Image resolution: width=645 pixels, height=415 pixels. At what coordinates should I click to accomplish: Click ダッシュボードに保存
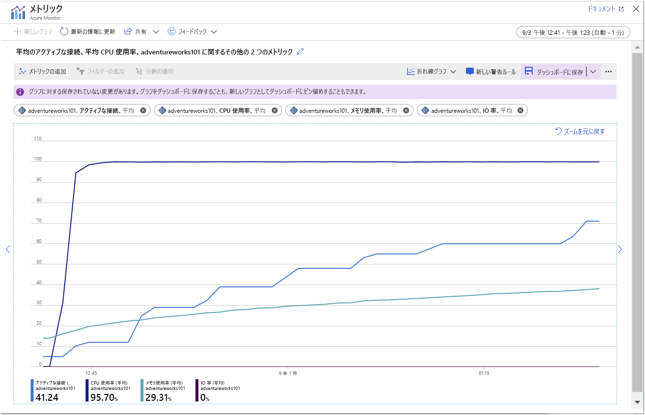coord(554,71)
